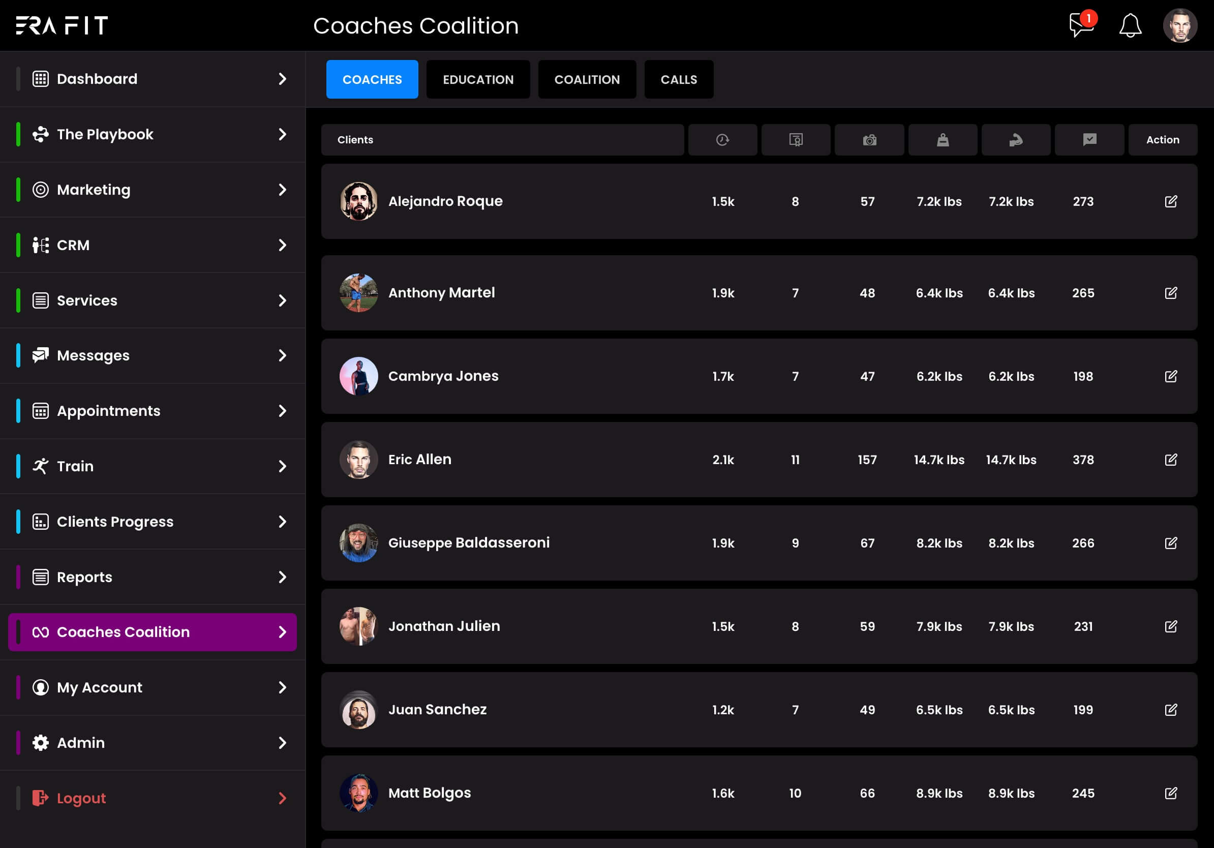1214x848 pixels.
Task: Expand the CRM chevron
Action: (x=282, y=245)
